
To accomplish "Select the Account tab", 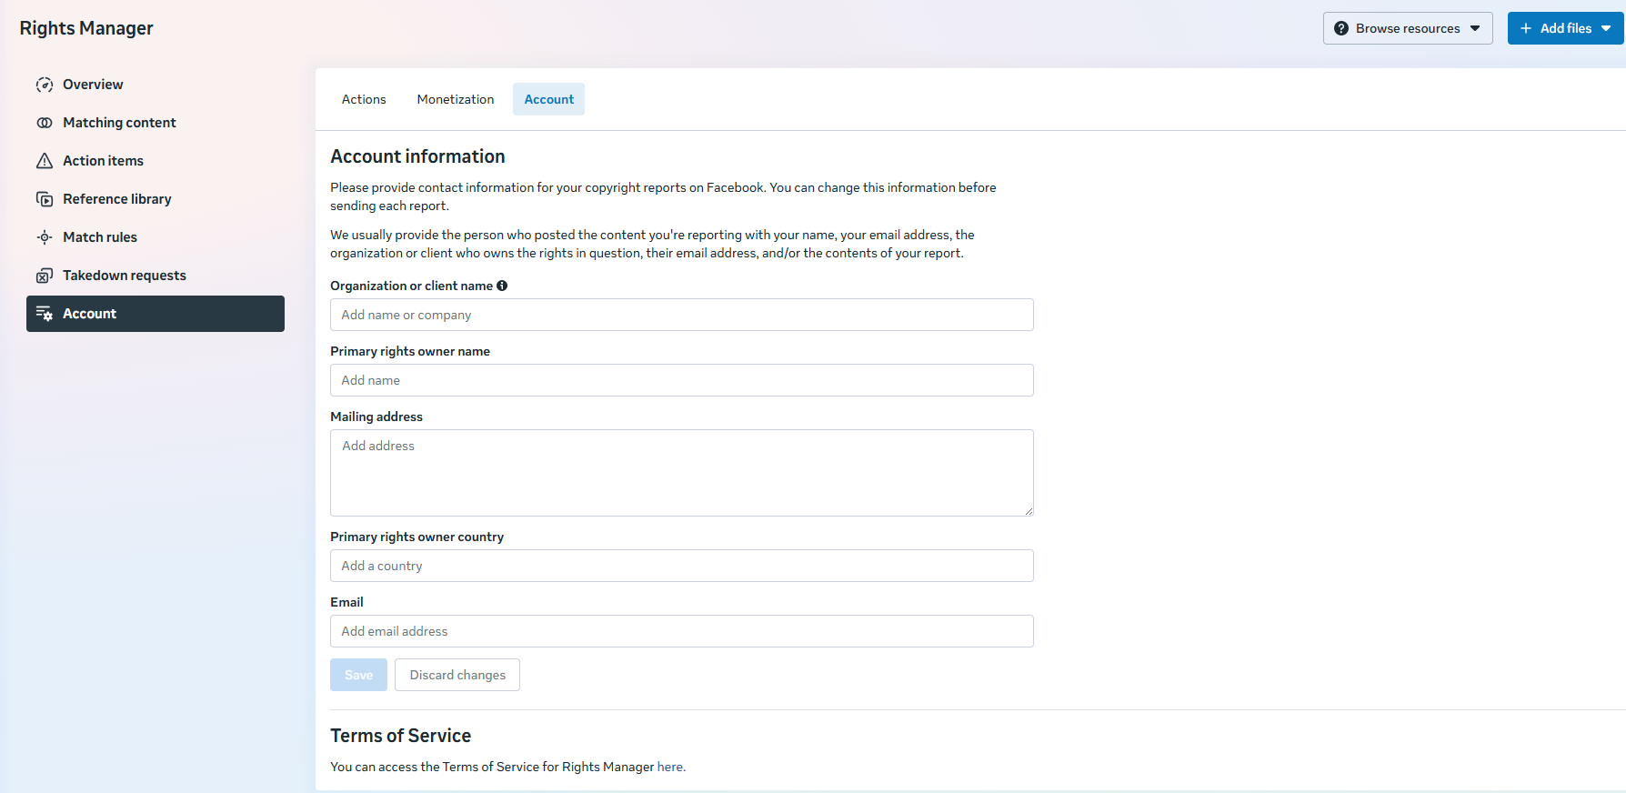I will [x=548, y=99].
